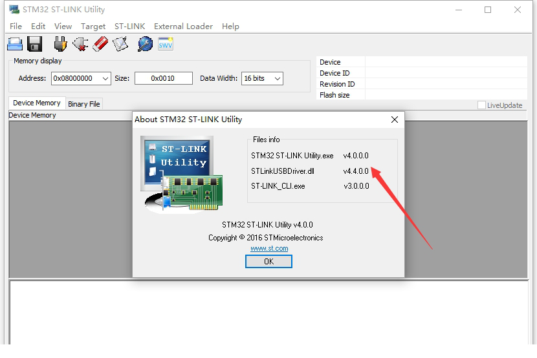Open the View menu
Viewport: 537px width, 358px height.
click(x=63, y=26)
